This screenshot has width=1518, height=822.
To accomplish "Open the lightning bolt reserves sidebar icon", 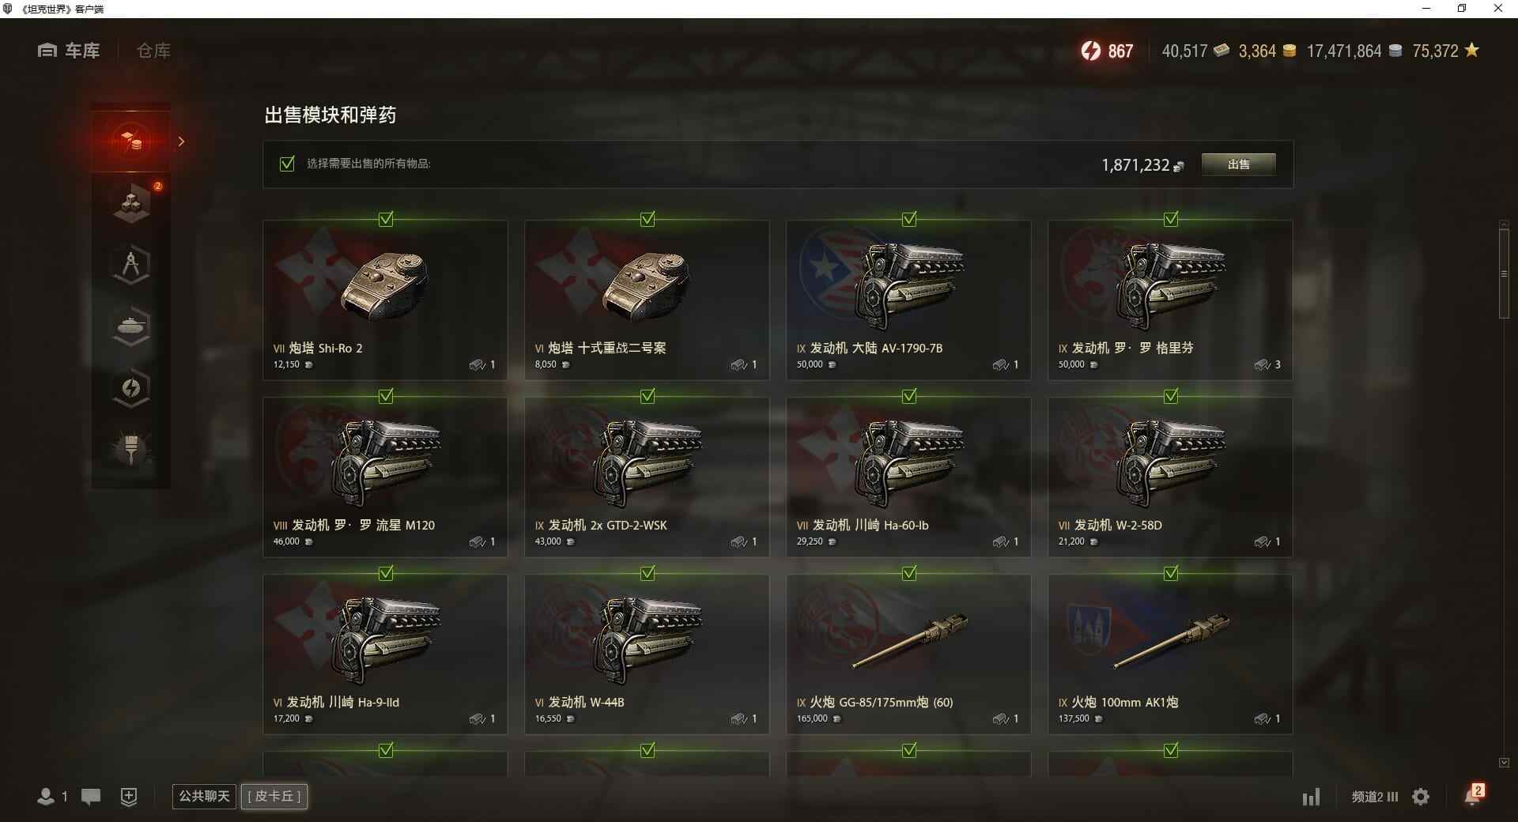I will click(x=131, y=388).
